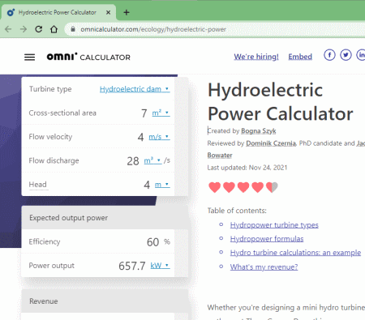View site lock security info
The height and width of the screenshot is (320, 365).
[x=73, y=29]
